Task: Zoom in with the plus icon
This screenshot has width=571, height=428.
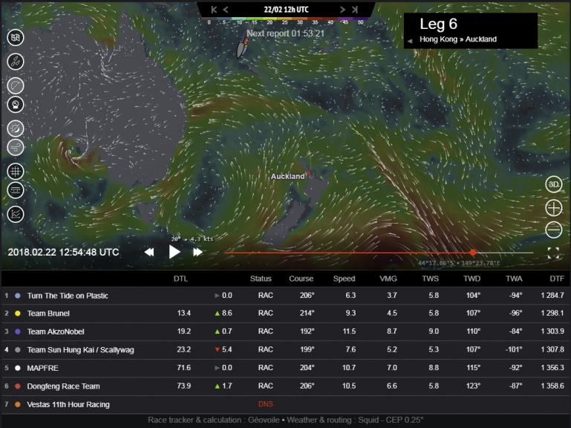Action: coord(553,208)
